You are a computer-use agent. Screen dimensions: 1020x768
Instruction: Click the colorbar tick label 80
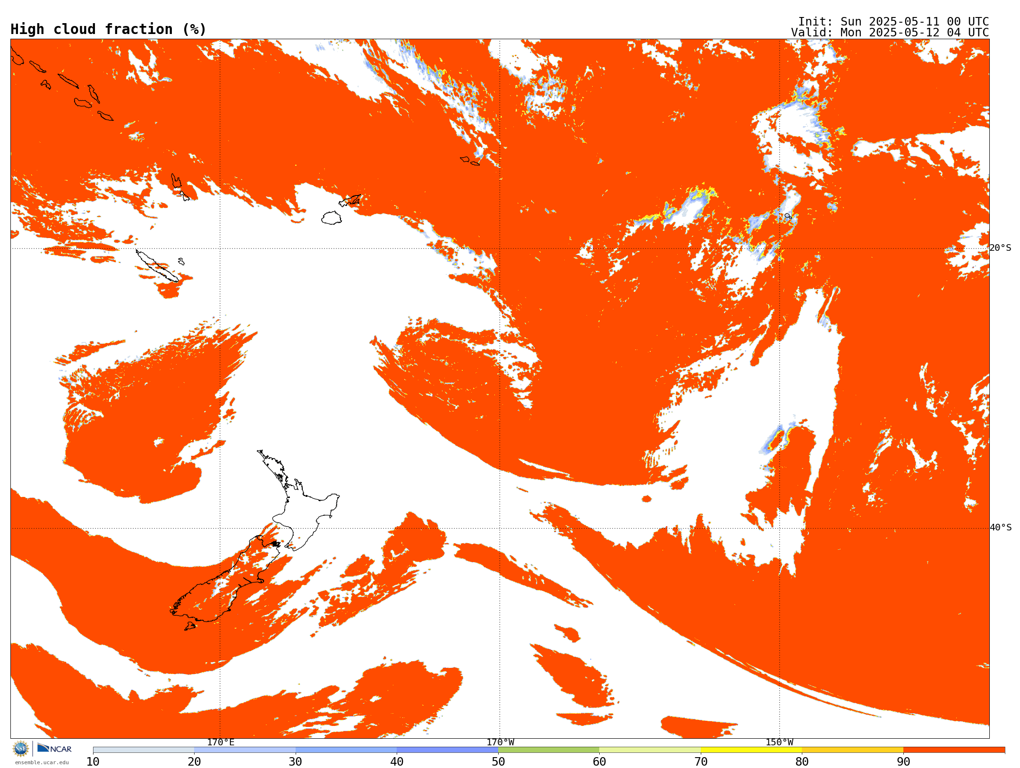coord(802,762)
